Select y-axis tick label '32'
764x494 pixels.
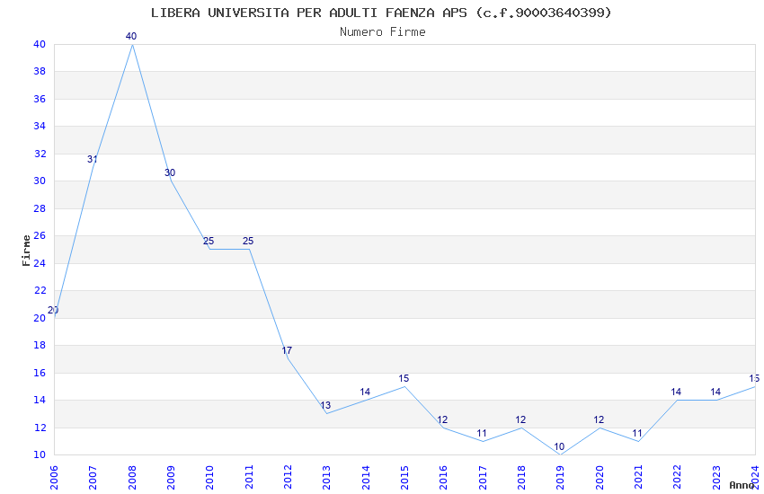(x=40, y=154)
